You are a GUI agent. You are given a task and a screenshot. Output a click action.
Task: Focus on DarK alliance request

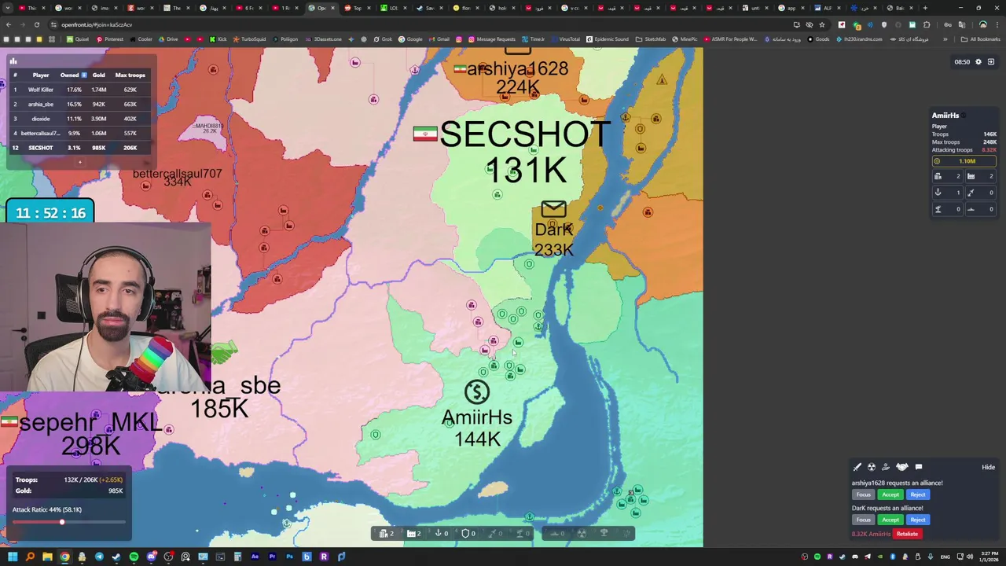point(864,520)
